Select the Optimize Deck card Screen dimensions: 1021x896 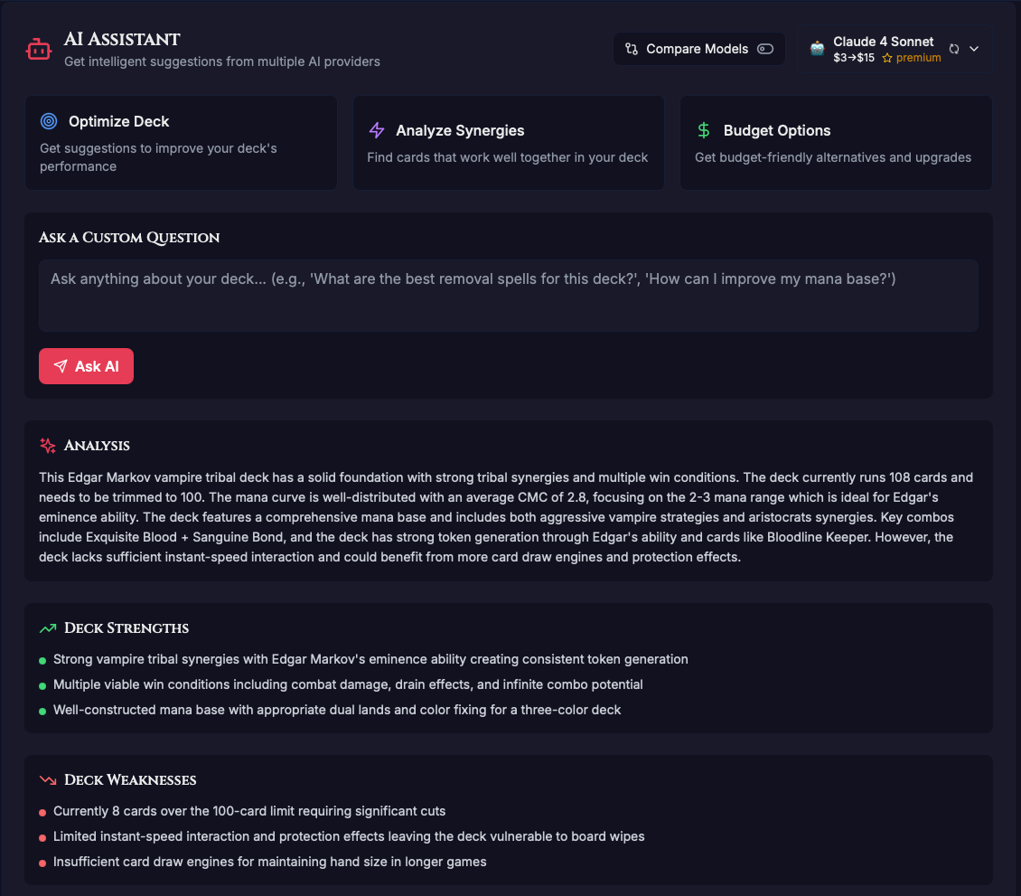[x=181, y=143]
